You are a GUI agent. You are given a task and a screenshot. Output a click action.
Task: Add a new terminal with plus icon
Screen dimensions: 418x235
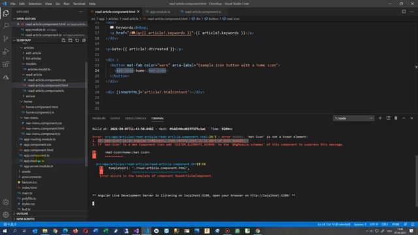[x=380, y=118]
